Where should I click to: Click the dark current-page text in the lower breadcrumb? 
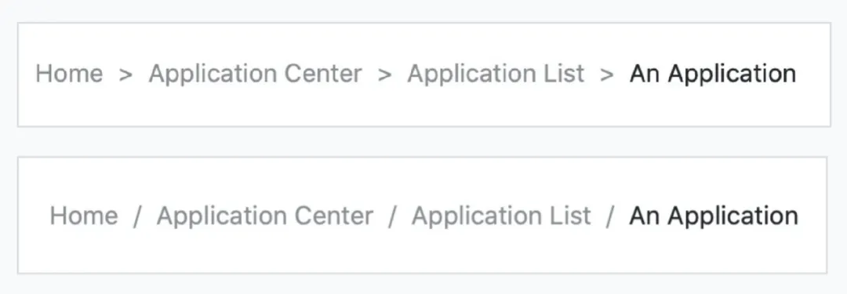pos(714,216)
